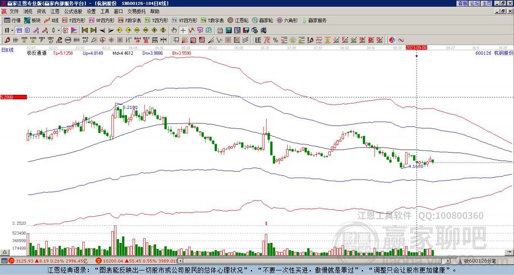Viewport: 514px width, 275px height.
Task: Click the red 5.2998 price tag
Action: click(x=14, y=97)
